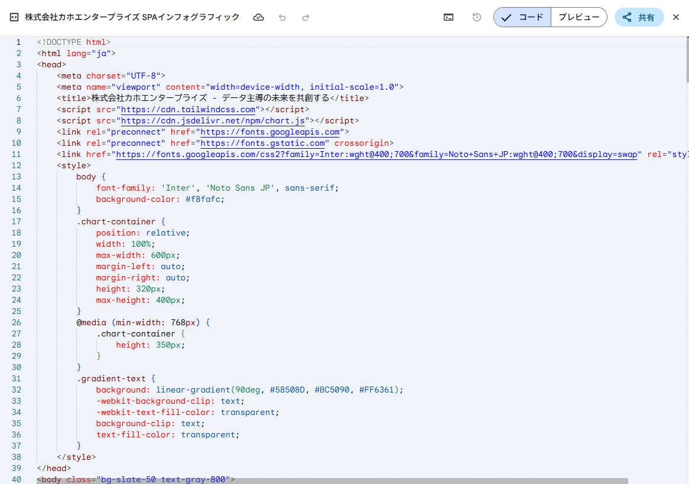Click the code file icon beside the title
Screen dimensions: 689x484
coord(14,18)
